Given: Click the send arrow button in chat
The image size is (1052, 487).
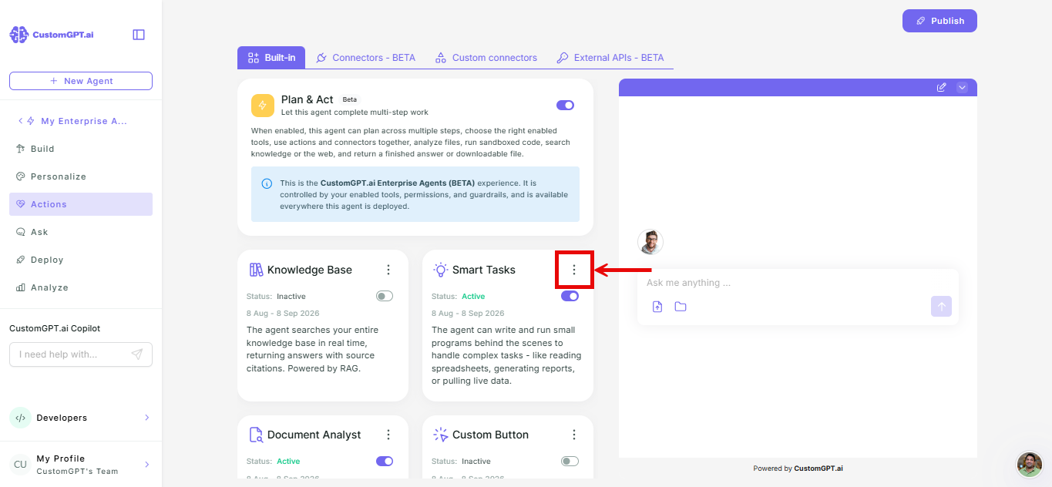Looking at the screenshot, I should click(941, 306).
